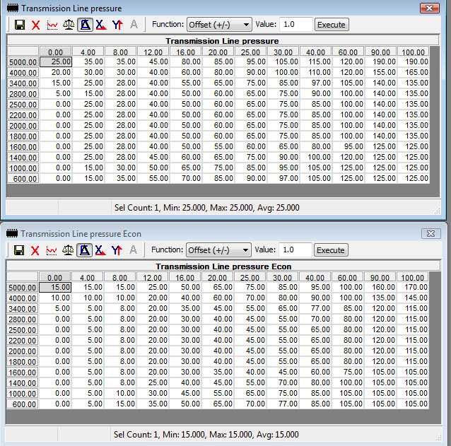Click the red X icon in top toolbar

point(35,25)
